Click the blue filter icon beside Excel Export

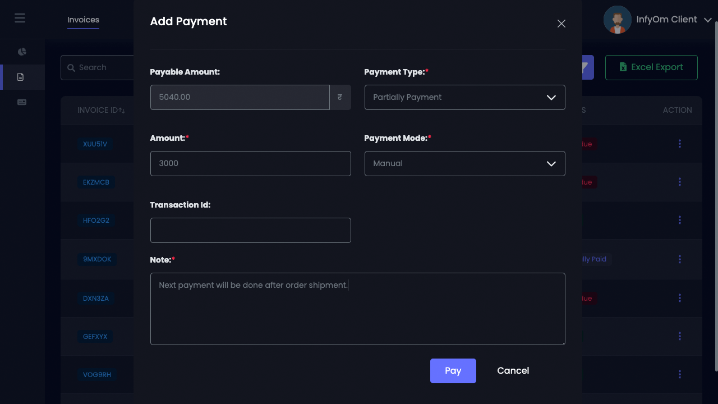pos(583,67)
